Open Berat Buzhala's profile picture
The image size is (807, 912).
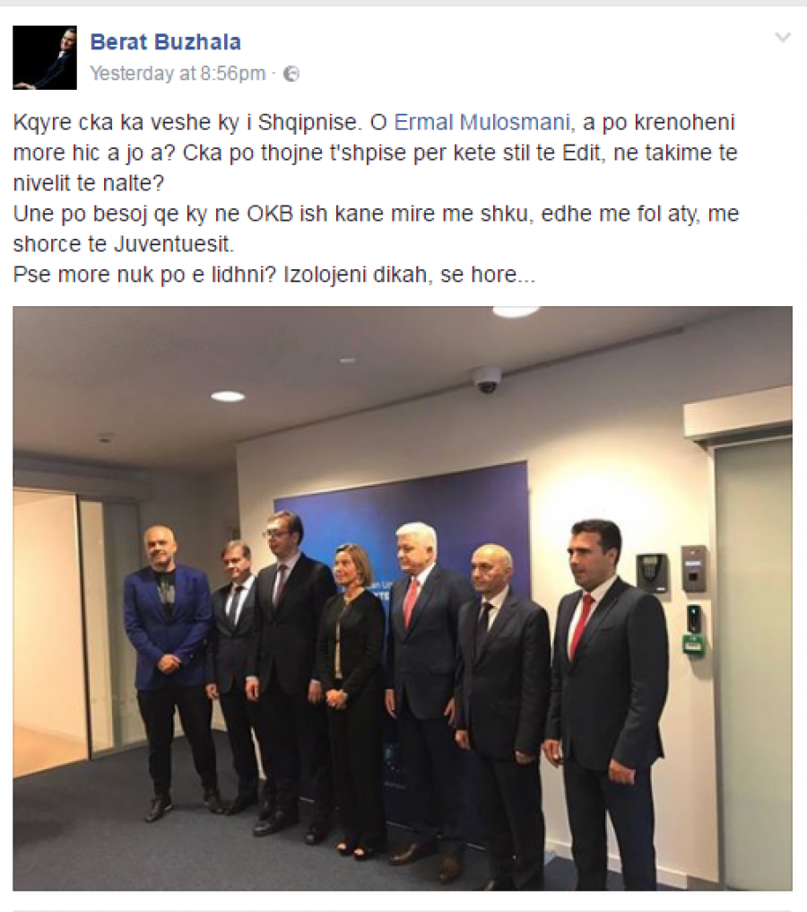pos(45,57)
